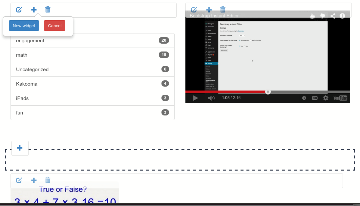This screenshot has width=360, height=206.
Task: Click the plus button on the dashed empty row
Action: [20, 148]
